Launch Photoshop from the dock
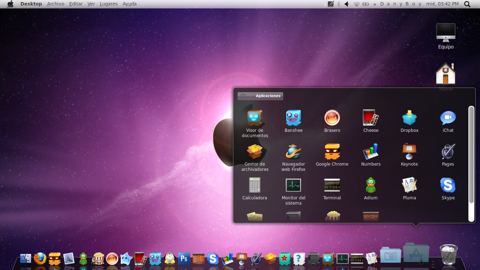The image size is (480, 270). pos(184,259)
